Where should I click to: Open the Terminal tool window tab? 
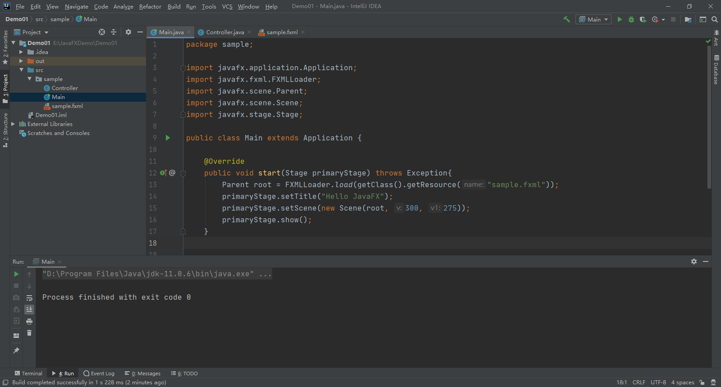pos(28,373)
